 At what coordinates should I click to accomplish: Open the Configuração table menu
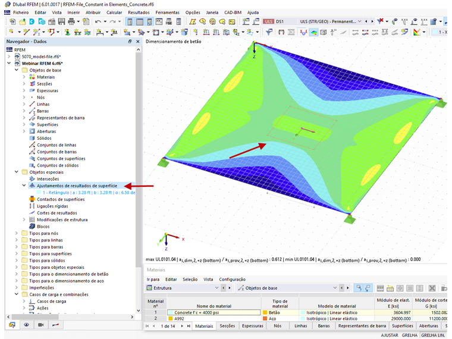[232, 280]
